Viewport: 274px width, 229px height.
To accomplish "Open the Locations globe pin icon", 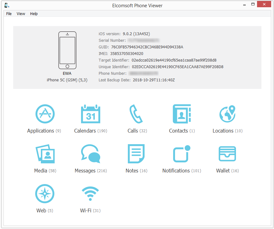I will pyautogui.click(x=227, y=114).
